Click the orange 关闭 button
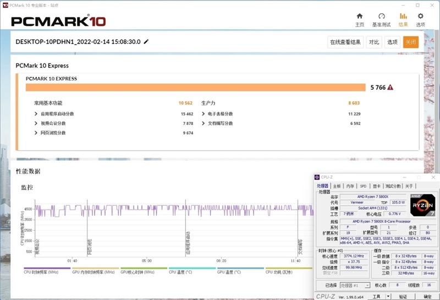Screen dimensions: 440x300 [411, 42]
